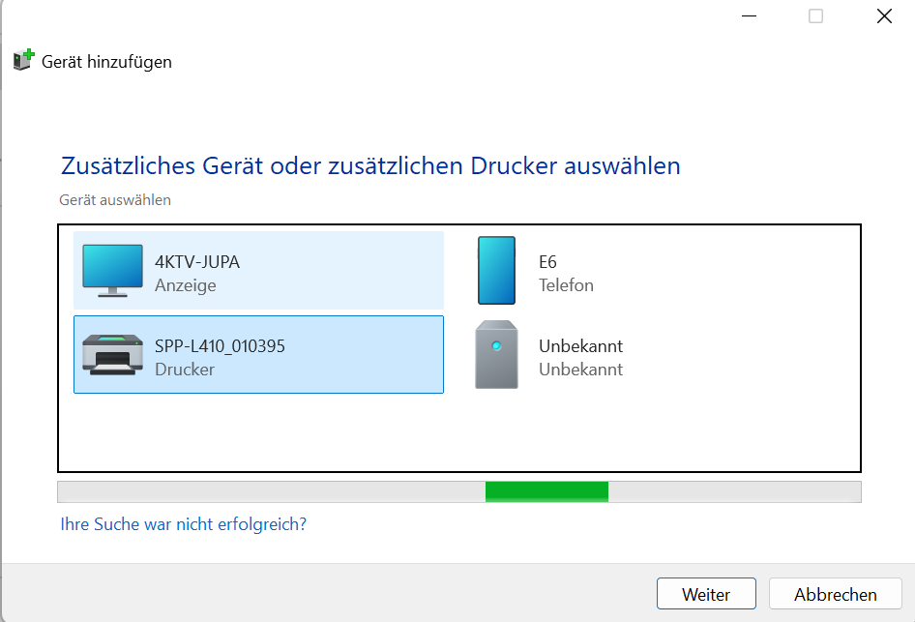Click the green search progress bar segment
Viewport: 915px width, 622px height.
[546, 491]
